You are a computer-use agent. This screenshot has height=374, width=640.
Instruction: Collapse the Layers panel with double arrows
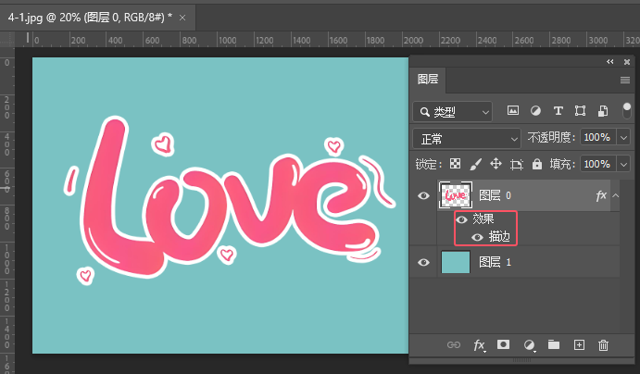point(610,62)
